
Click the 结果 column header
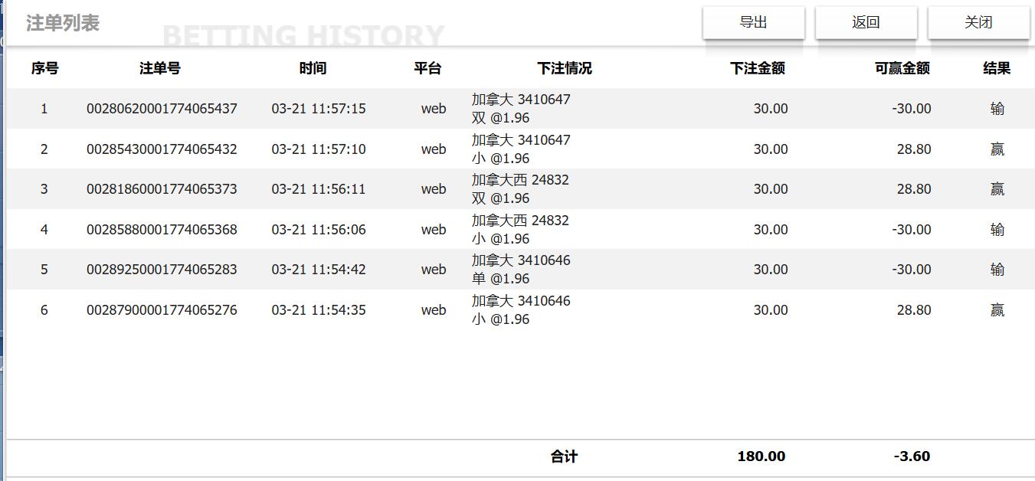(993, 68)
